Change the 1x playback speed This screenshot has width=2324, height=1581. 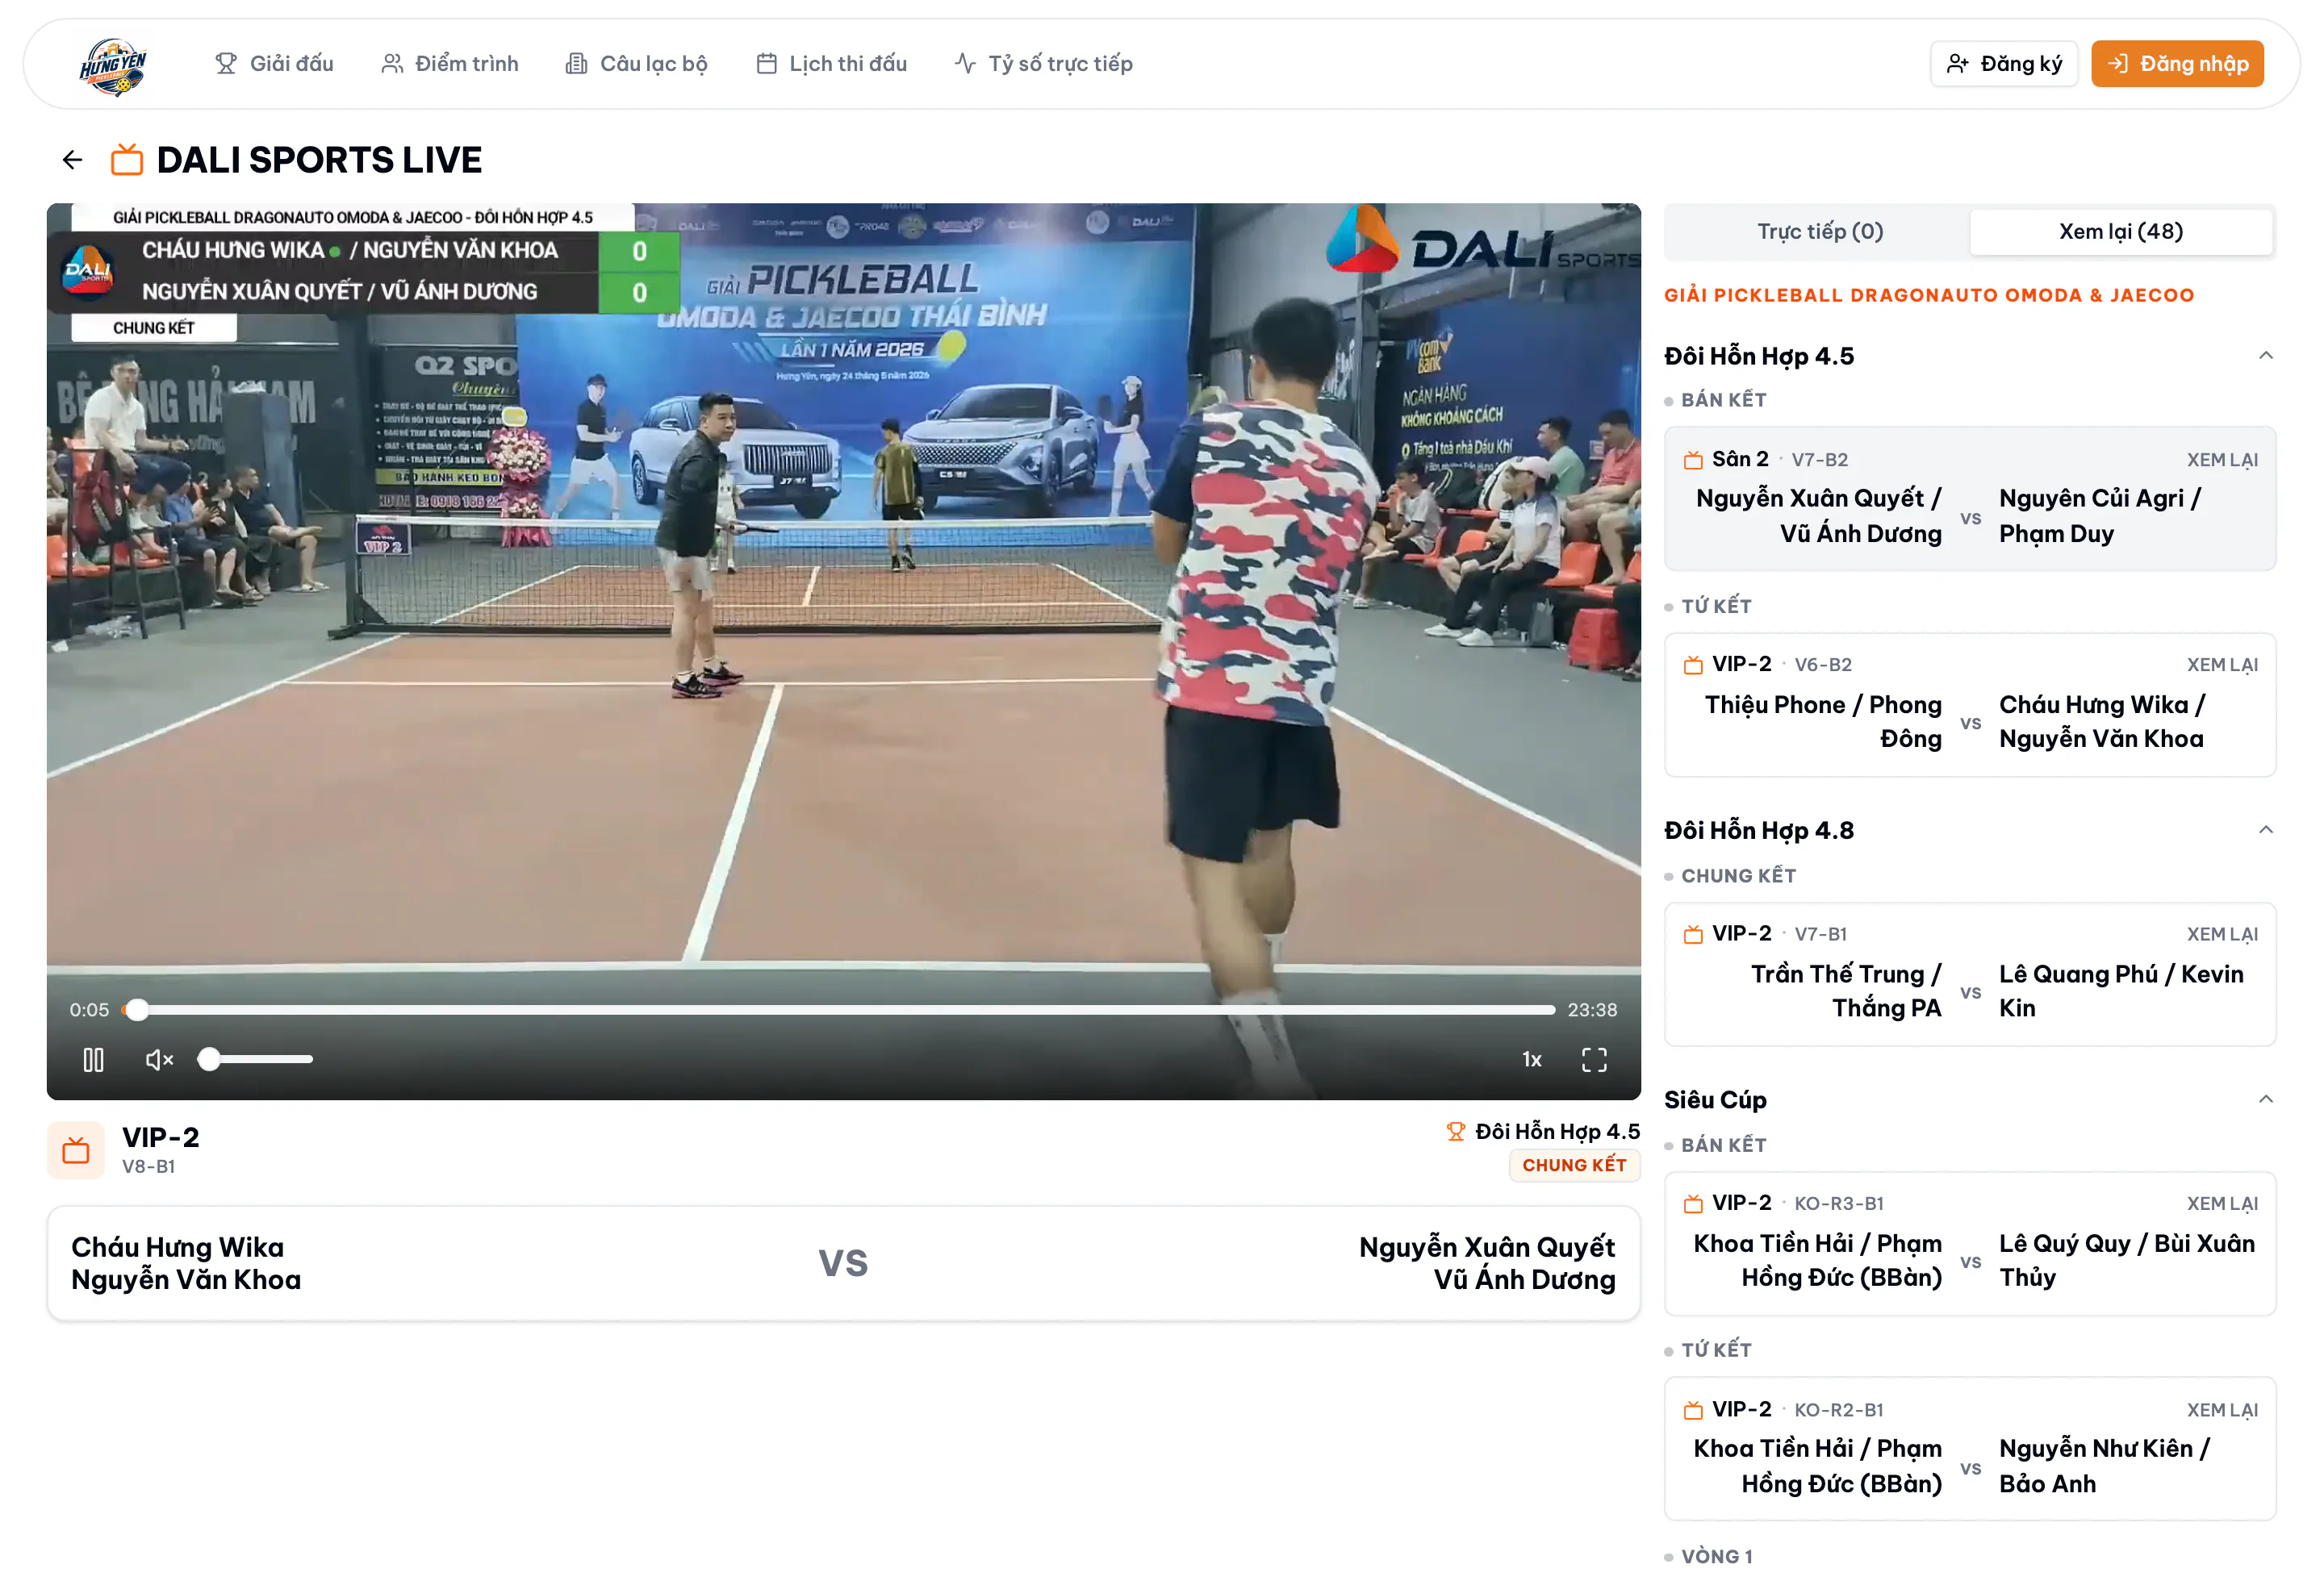pos(1531,1061)
